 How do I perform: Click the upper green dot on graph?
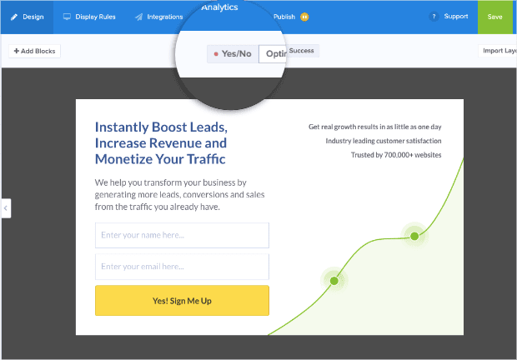click(414, 236)
